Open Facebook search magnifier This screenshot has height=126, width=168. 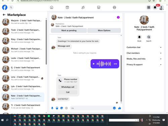(x=11, y=7)
